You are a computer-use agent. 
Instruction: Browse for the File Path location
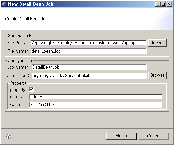pos(157,43)
